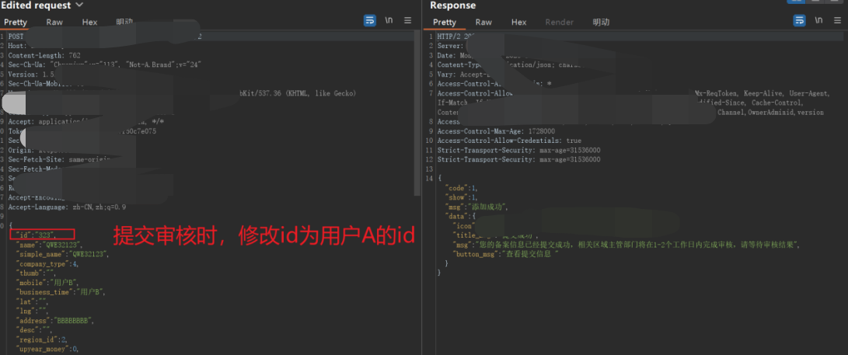Click the request pane vertical scrollbar

[417, 113]
